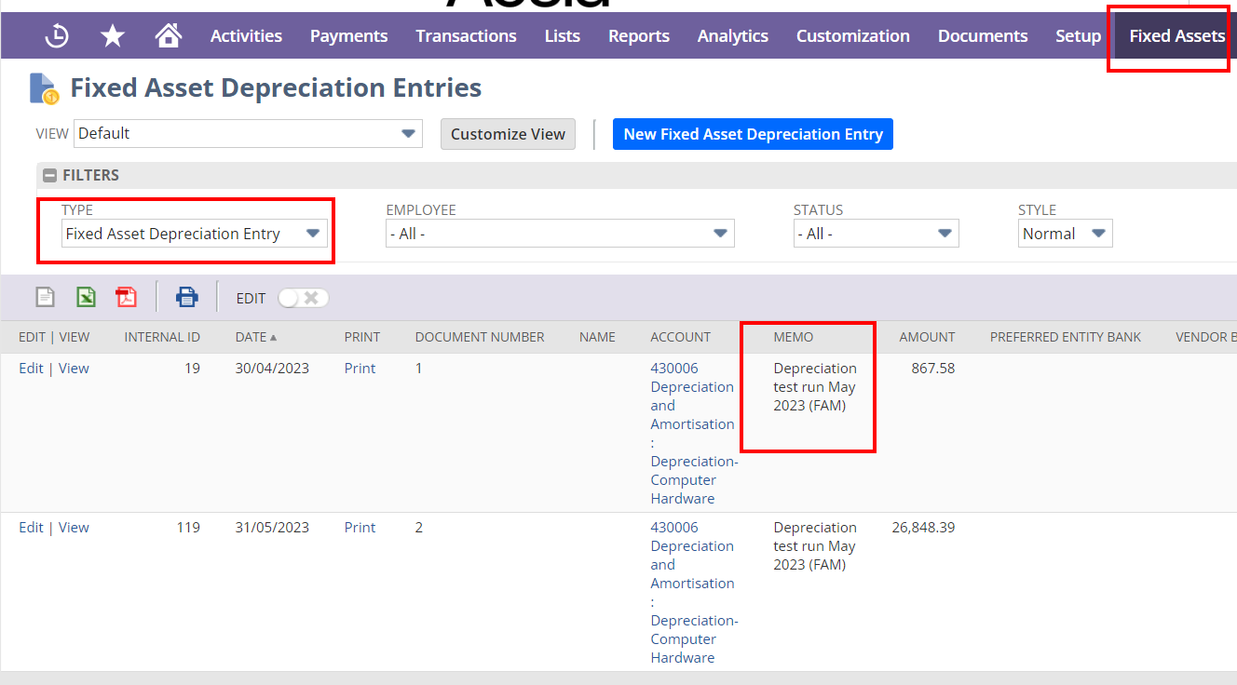Click the blue printer icon

(x=187, y=298)
